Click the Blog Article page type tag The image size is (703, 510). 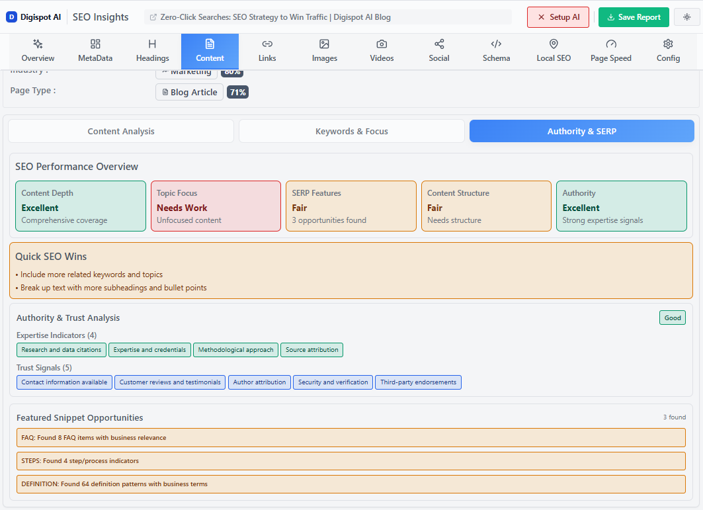point(189,92)
